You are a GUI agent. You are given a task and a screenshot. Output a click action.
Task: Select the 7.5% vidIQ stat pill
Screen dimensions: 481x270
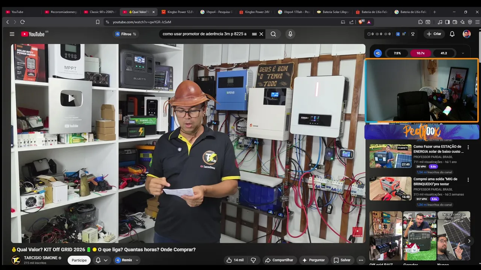[x=397, y=53]
